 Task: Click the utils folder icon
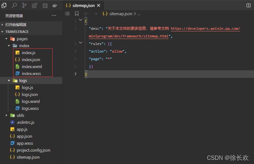[x=12, y=115]
